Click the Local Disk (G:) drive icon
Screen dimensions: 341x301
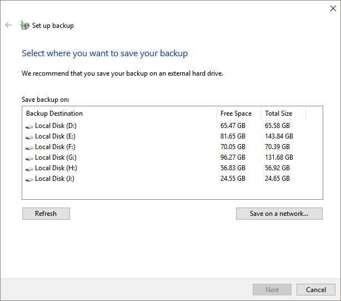29,158
